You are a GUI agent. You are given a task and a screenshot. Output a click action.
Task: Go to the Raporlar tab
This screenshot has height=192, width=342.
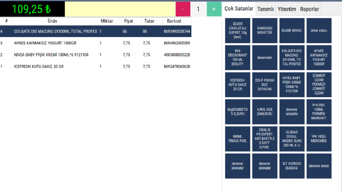[309, 9]
